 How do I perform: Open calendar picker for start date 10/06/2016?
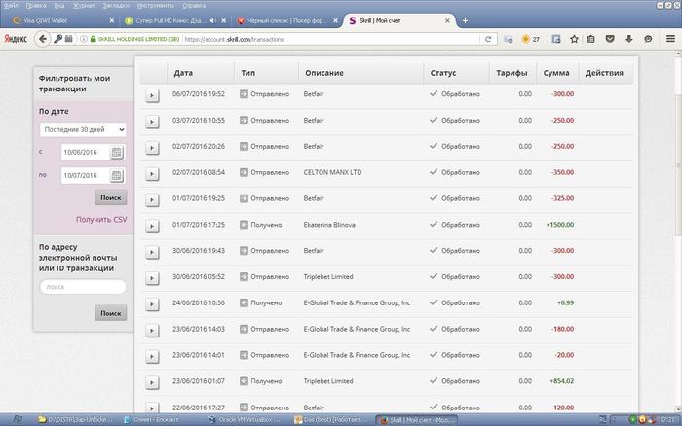[x=116, y=152]
